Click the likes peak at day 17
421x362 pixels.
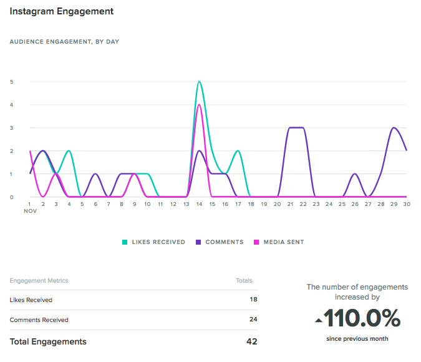[x=238, y=151]
